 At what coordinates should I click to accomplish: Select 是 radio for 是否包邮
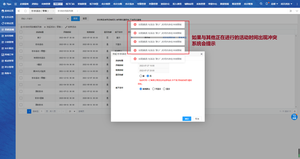click(141, 76)
